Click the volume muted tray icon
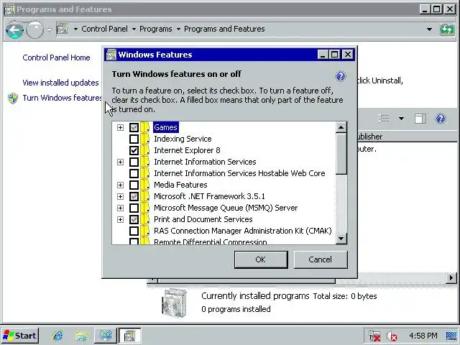This screenshot has height=345, width=460. [392, 336]
